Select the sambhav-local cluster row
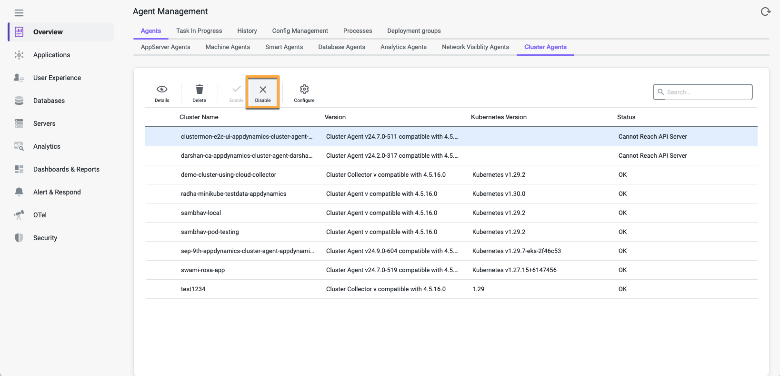The height and width of the screenshot is (376, 780). coord(451,213)
